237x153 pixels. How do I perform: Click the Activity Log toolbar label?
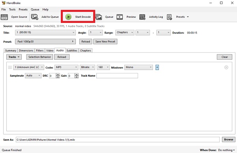tap(156, 17)
